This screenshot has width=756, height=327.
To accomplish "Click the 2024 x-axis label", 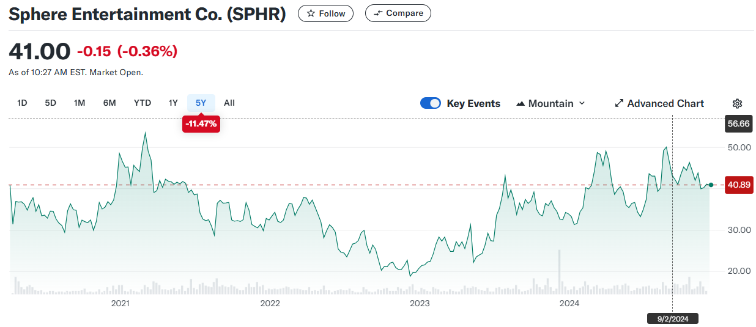I will [569, 303].
